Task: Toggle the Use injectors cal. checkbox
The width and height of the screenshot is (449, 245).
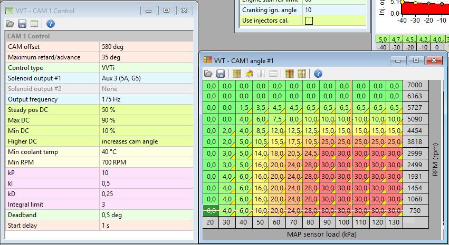Action: [x=309, y=21]
